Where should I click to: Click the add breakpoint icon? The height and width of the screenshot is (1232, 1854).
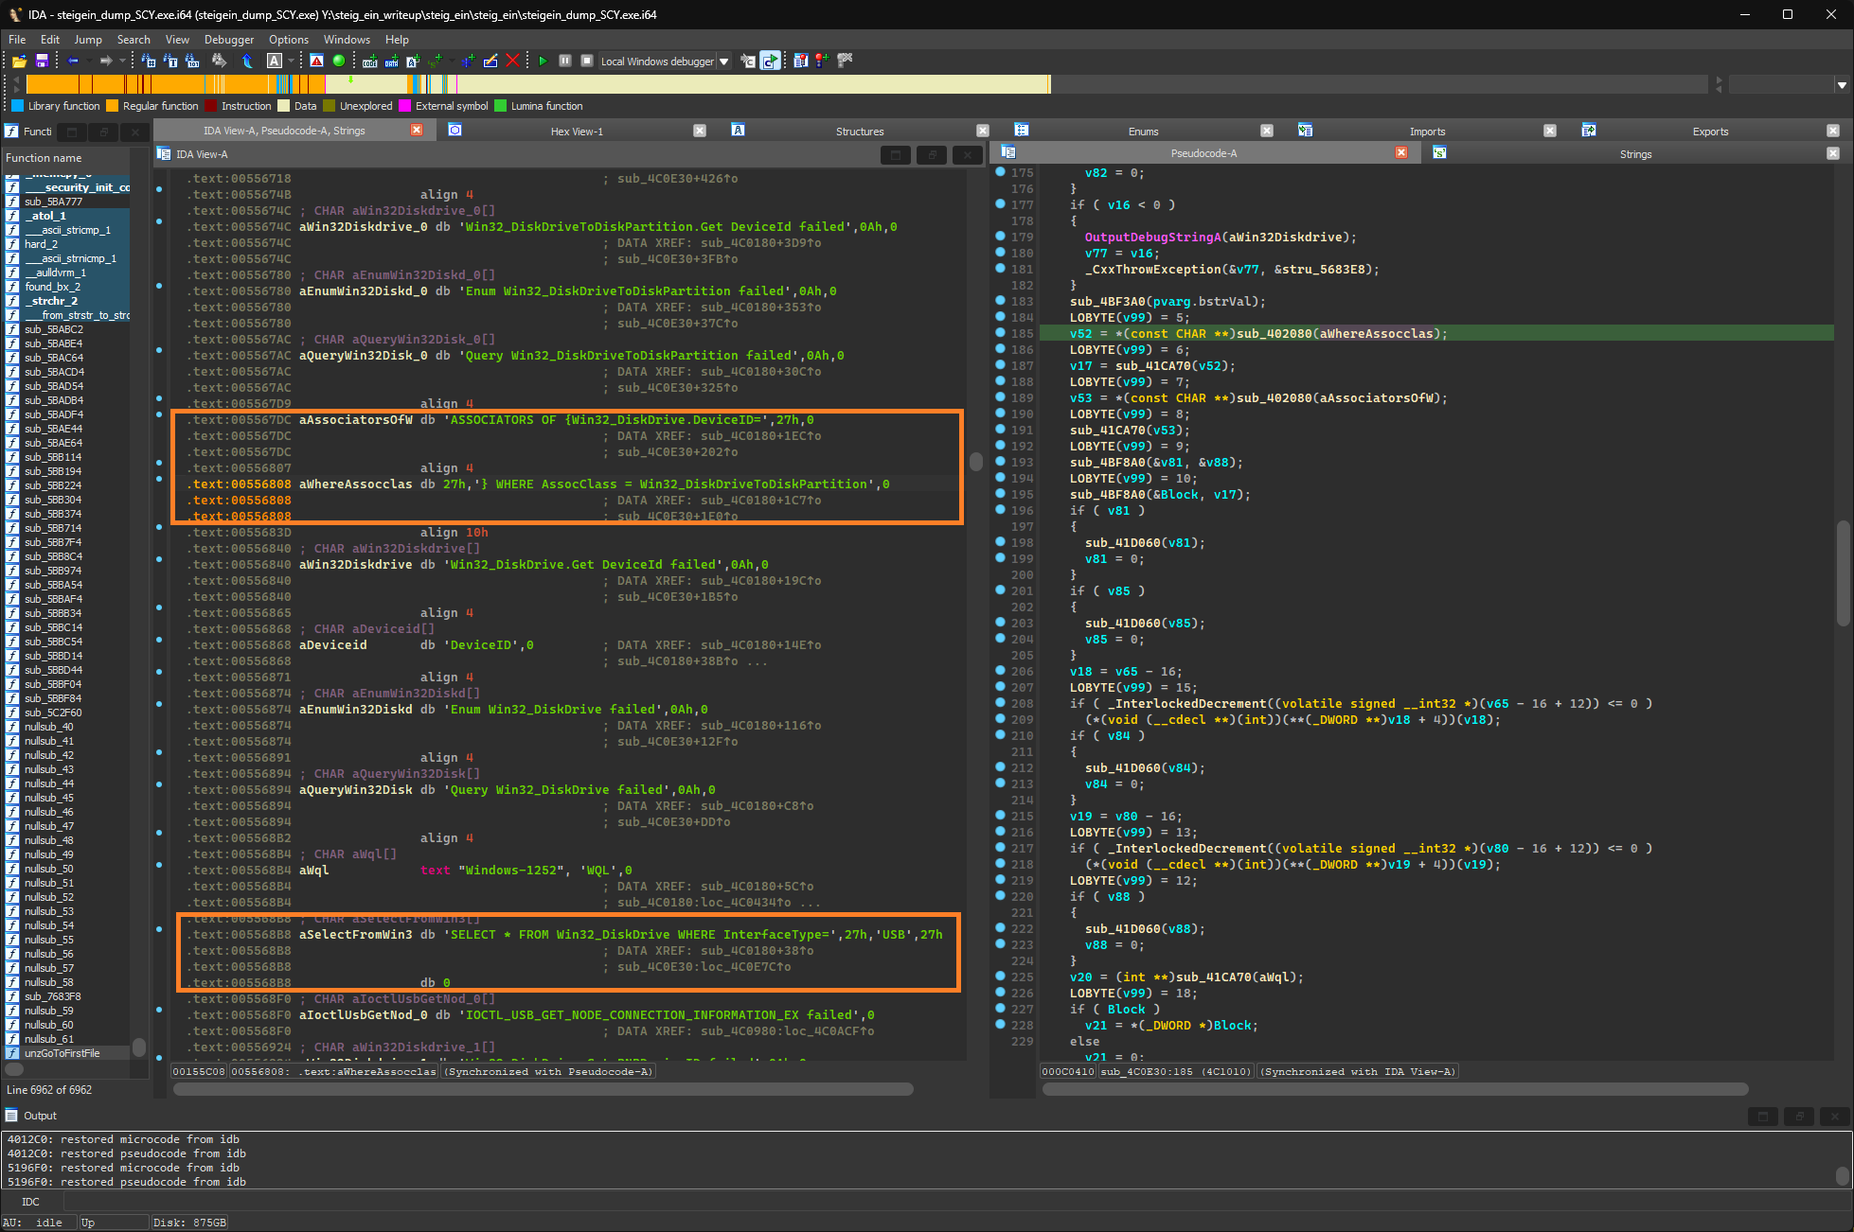[822, 61]
